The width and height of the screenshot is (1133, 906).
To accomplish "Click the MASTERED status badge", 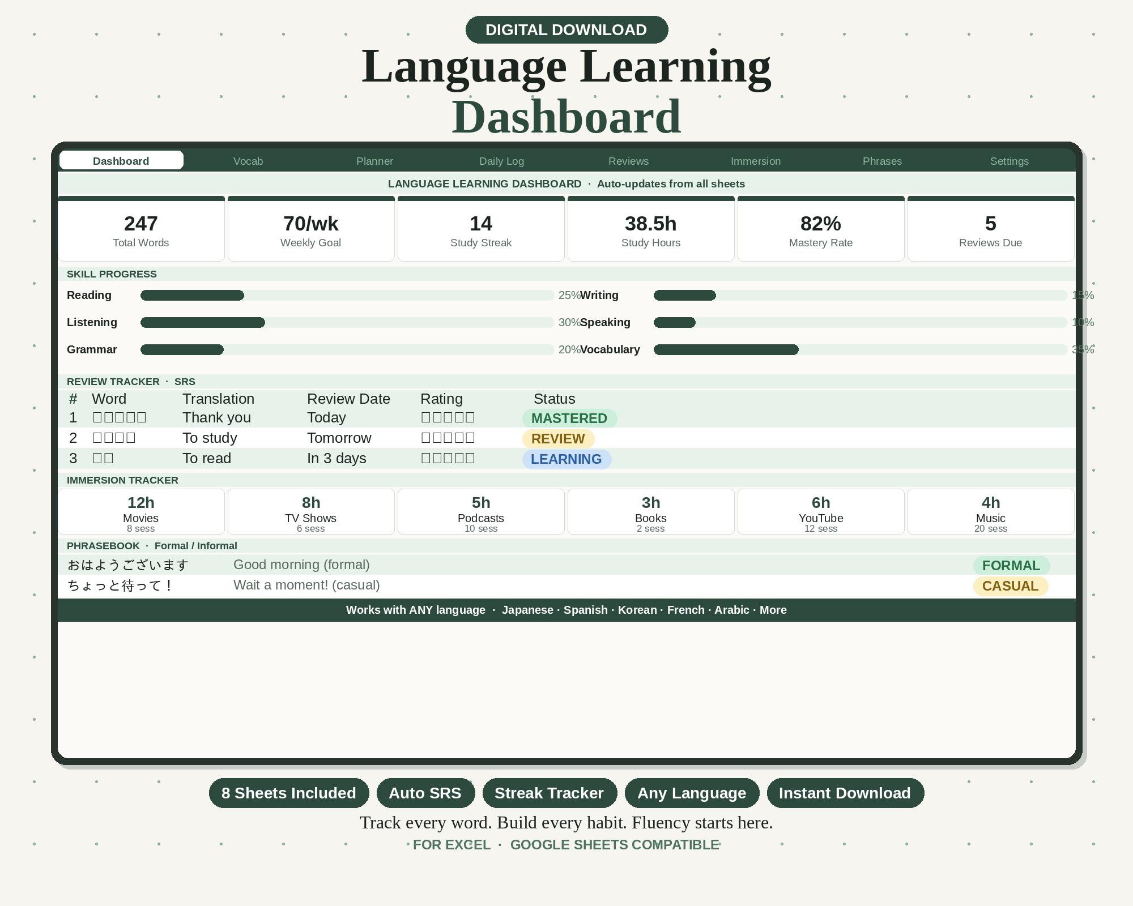I will click(569, 418).
